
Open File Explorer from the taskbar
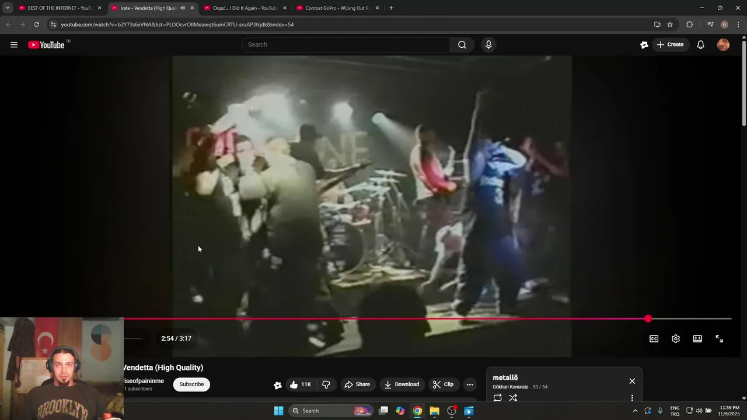434,411
